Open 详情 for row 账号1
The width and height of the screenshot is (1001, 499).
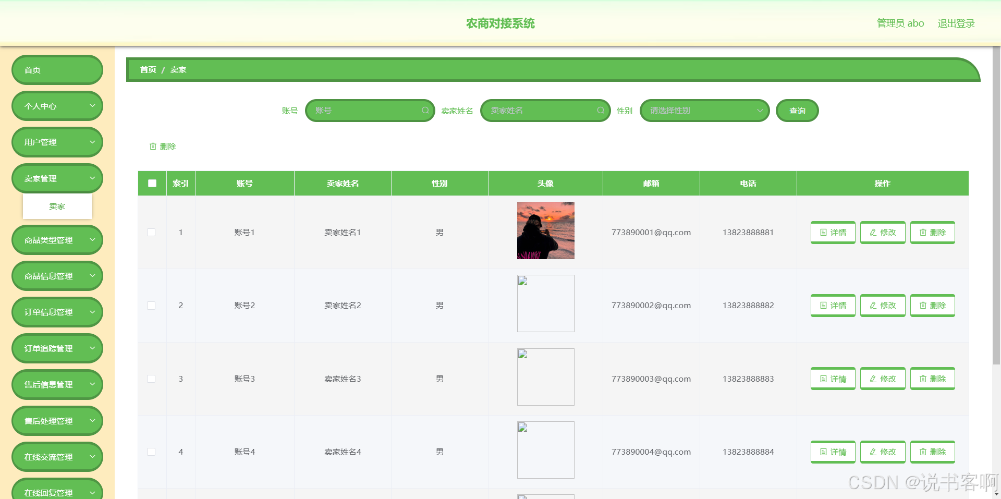833,233
